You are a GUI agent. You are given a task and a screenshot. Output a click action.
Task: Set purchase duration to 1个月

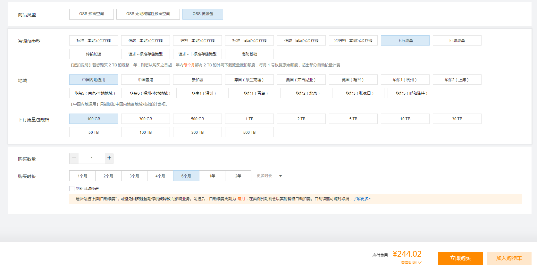82,176
